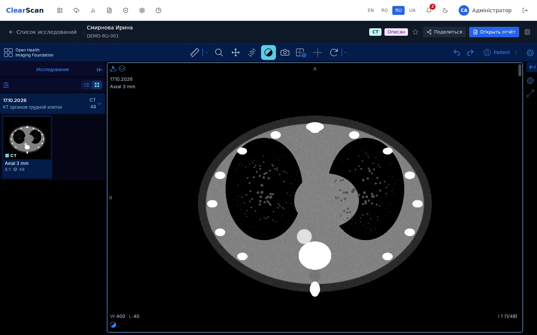The image size is (537, 335).
Task: Expand measurement tools dropdown arrow
Action: [x=207, y=52]
